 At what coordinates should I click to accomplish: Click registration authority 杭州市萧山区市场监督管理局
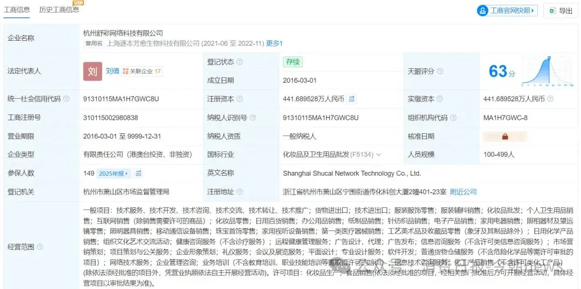pos(126,192)
